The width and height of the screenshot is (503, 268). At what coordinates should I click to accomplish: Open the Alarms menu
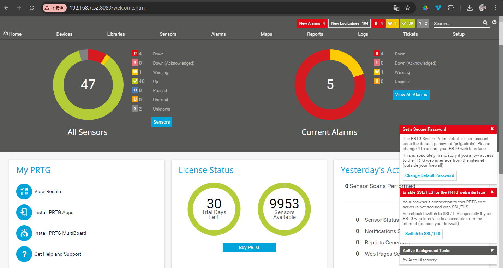click(218, 34)
